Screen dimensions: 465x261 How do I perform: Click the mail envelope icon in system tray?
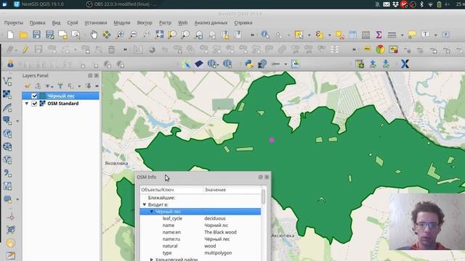(x=386, y=4)
